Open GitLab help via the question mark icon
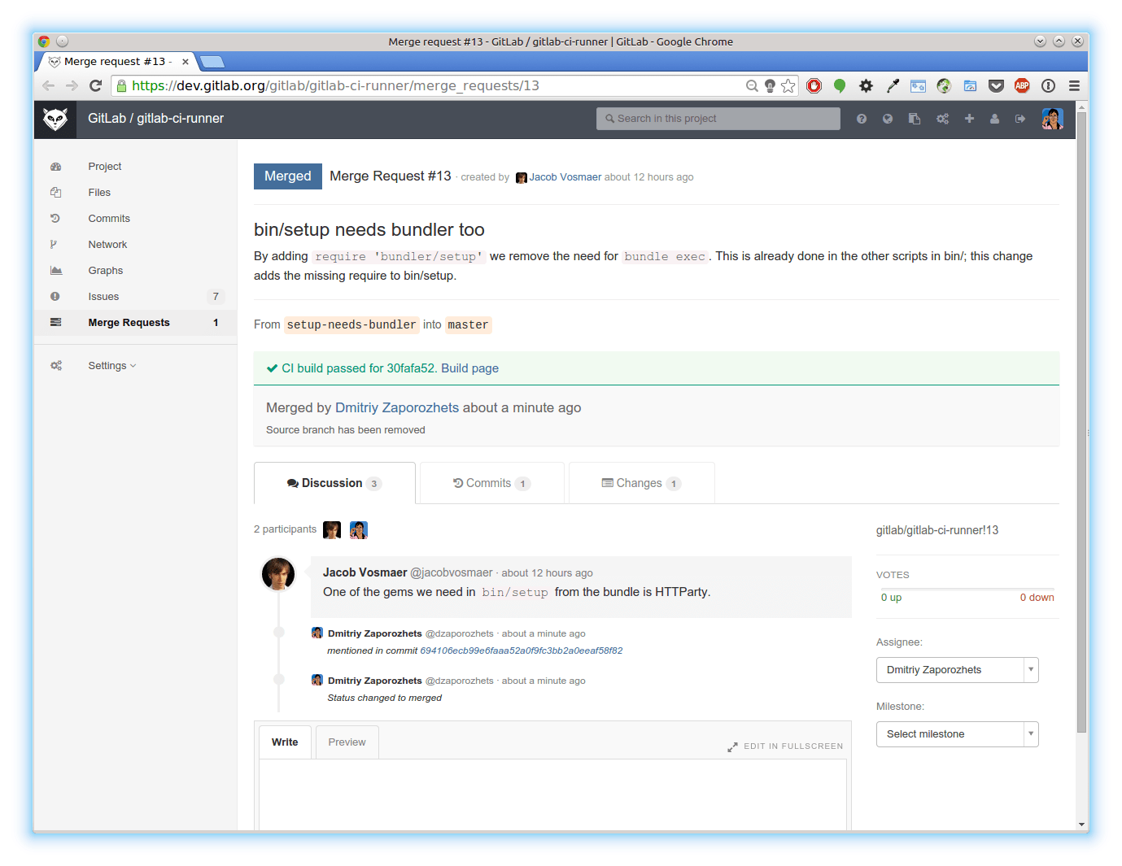 861,118
